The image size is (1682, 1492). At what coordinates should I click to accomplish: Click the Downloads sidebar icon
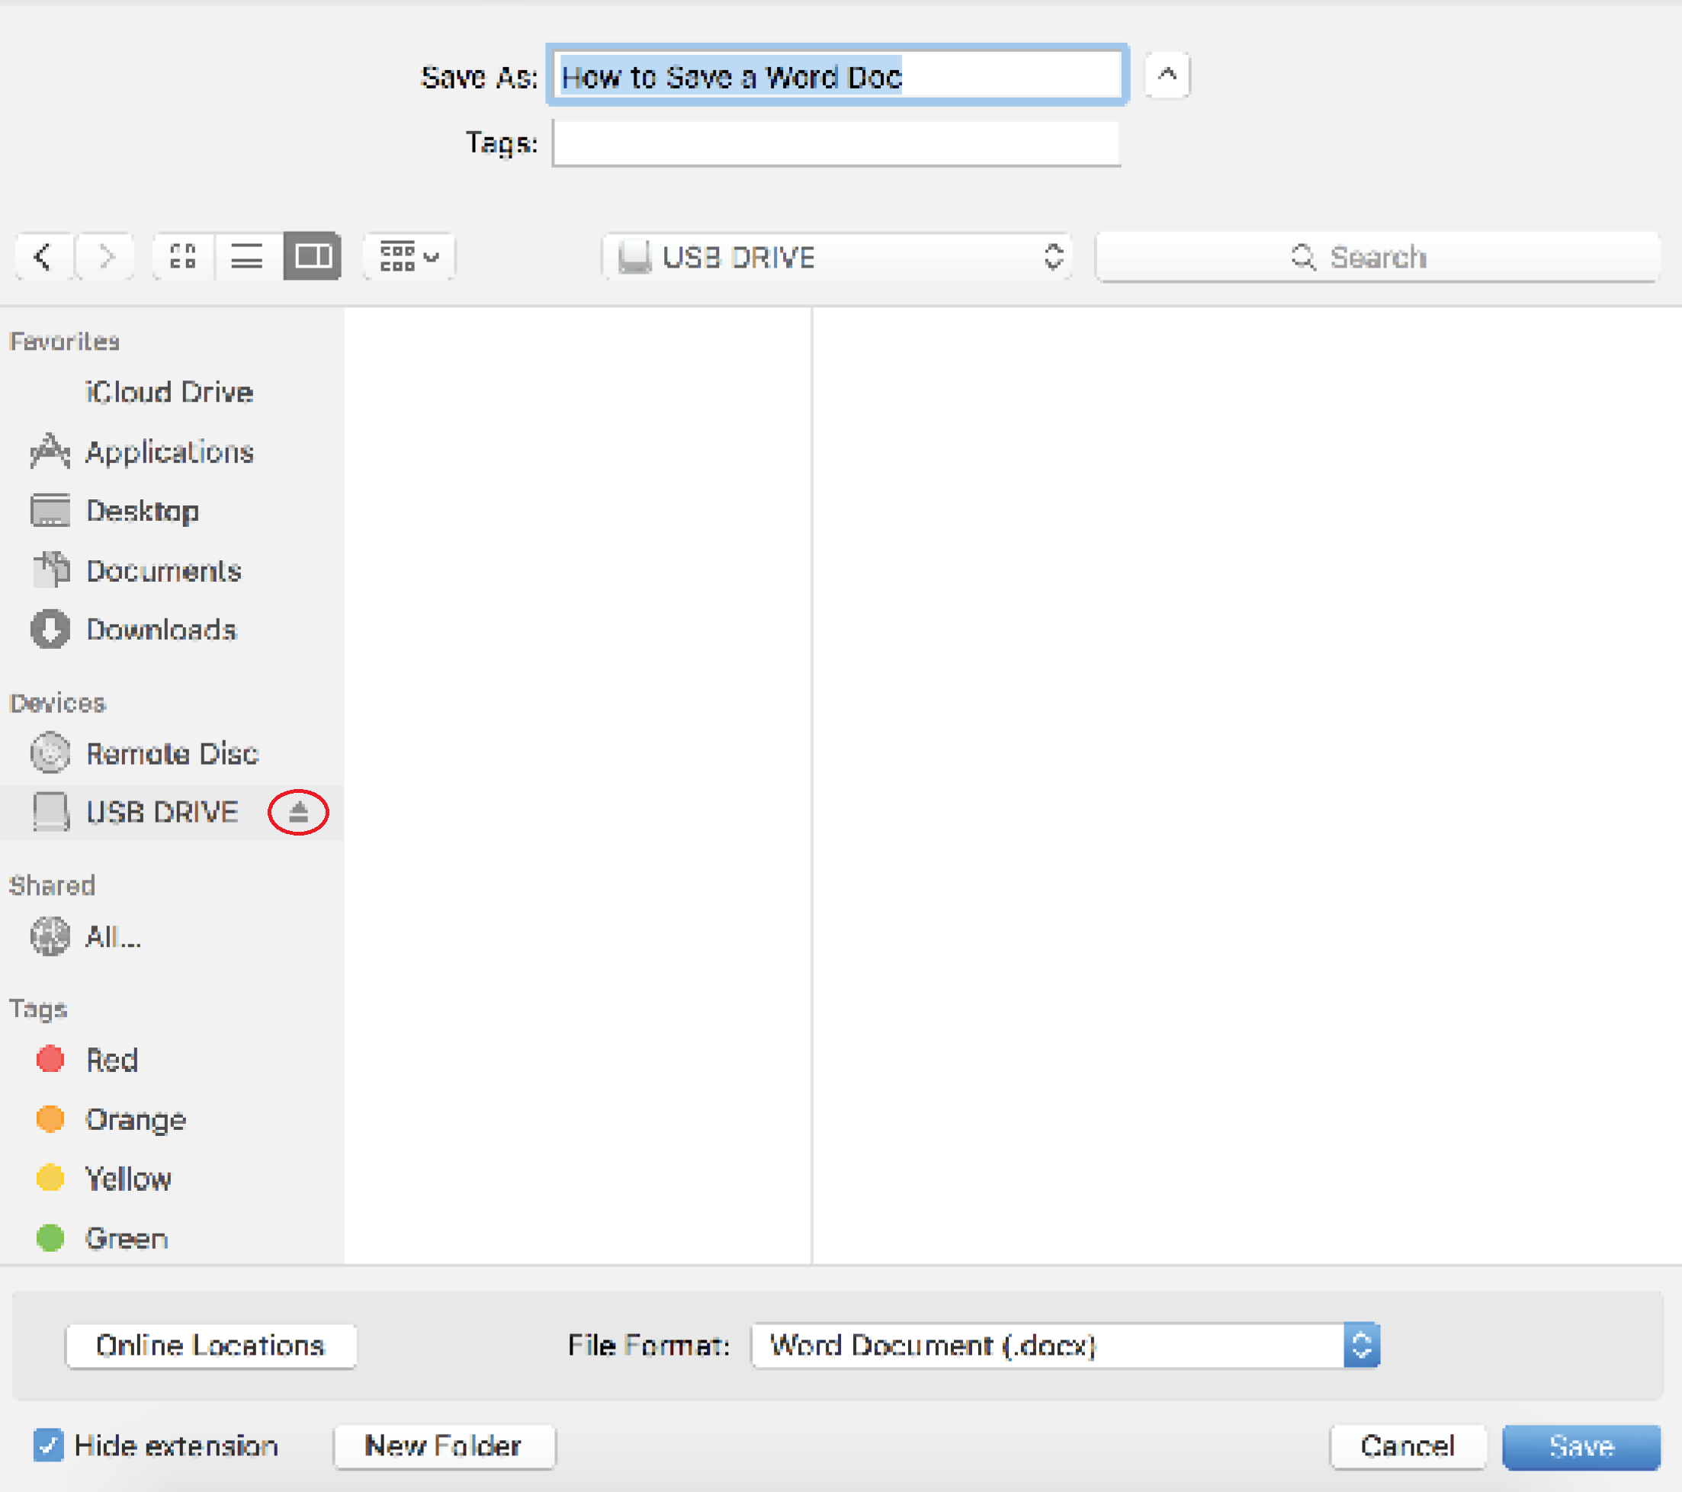tap(50, 630)
